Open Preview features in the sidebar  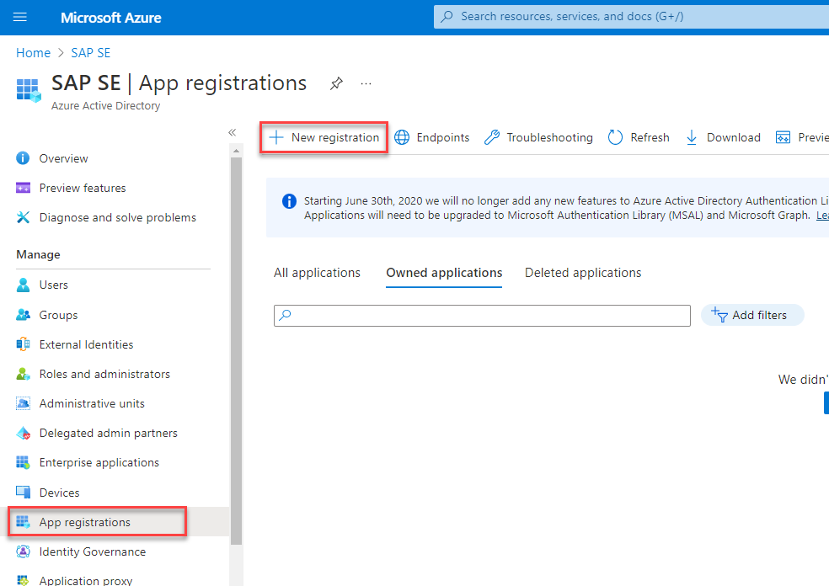pyautogui.click(x=83, y=188)
